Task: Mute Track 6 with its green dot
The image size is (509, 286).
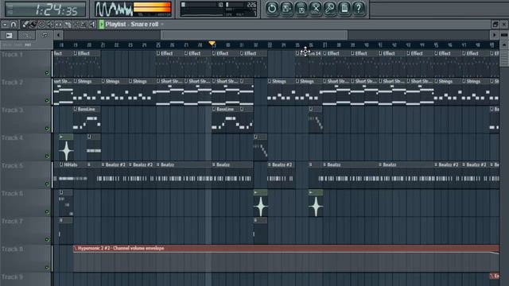Action: 47,212
